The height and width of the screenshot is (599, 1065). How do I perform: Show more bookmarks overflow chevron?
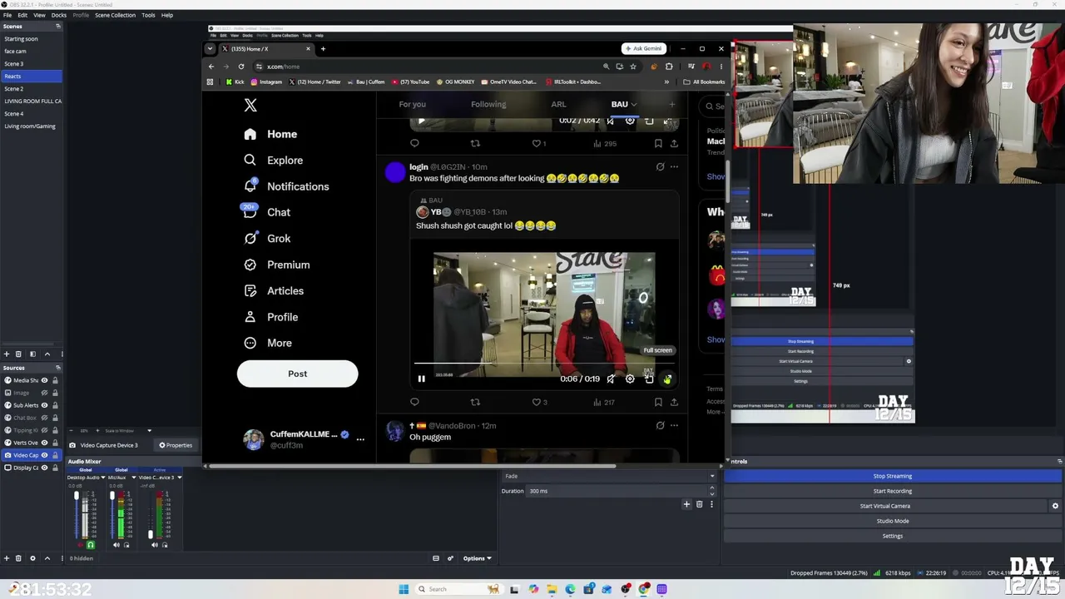(x=666, y=82)
